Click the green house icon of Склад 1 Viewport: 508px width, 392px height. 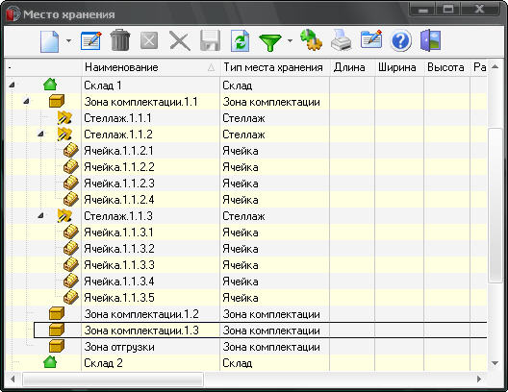pos(50,85)
